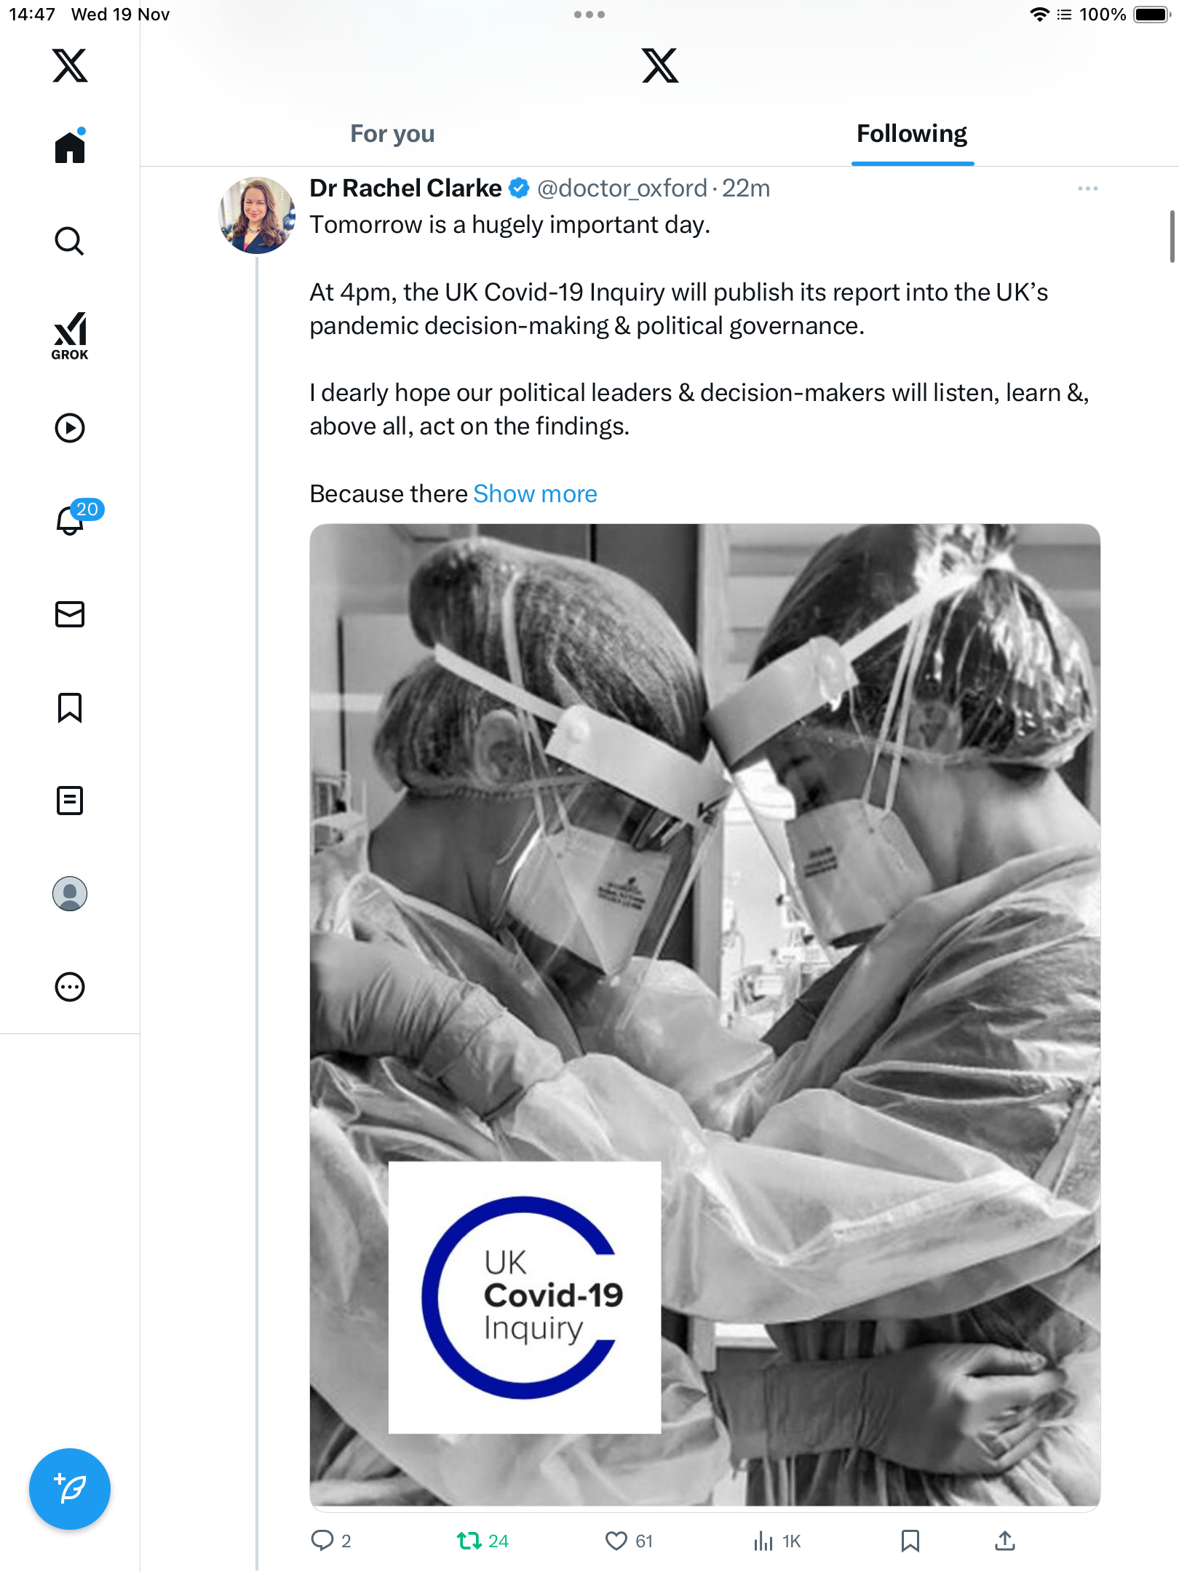Screen dimensions: 1179x1572
Task: Open the Lists icon in sidebar
Action: (x=70, y=801)
